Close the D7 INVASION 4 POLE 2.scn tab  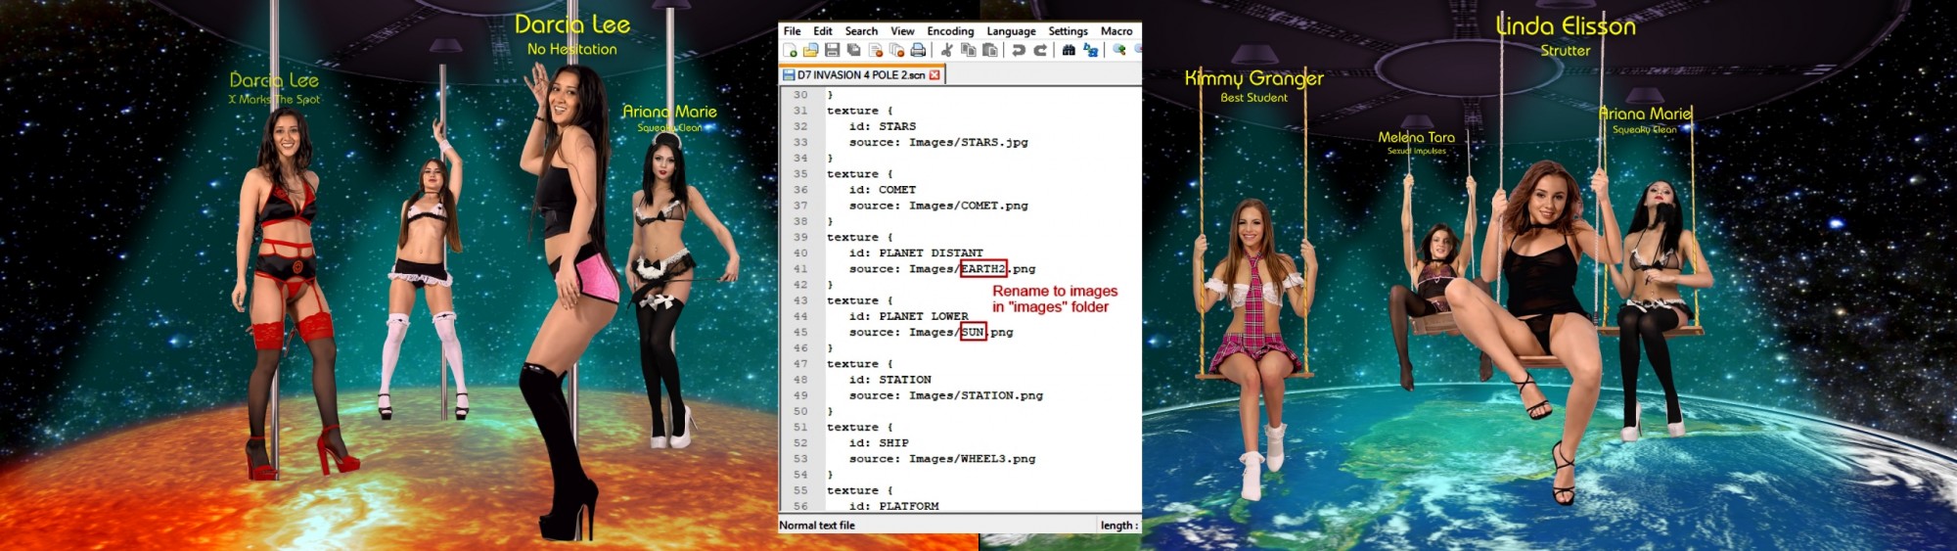pos(934,75)
